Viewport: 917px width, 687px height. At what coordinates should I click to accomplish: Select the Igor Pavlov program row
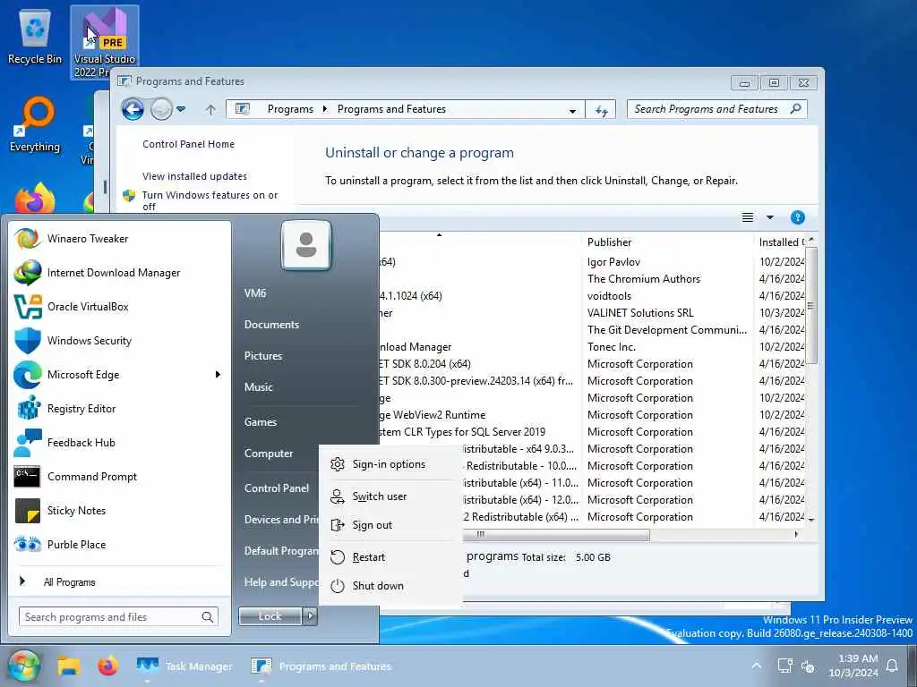tap(592, 262)
